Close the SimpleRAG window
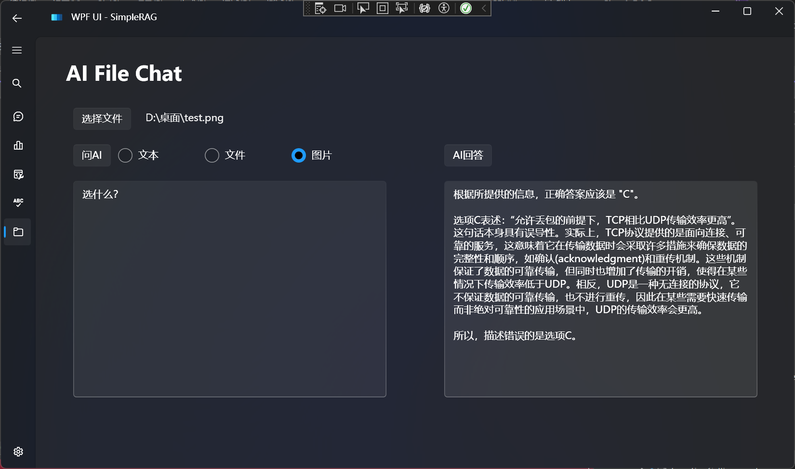 click(x=779, y=11)
